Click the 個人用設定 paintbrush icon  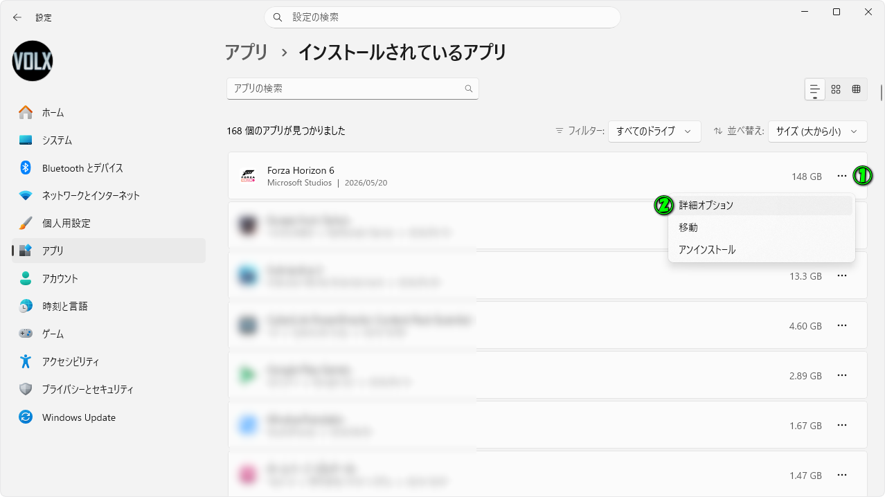coord(26,223)
